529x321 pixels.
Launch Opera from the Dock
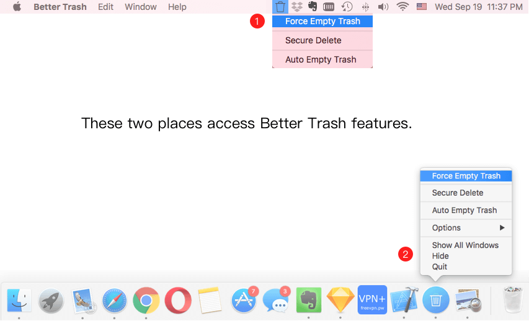pyautogui.click(x=178, y=301)
